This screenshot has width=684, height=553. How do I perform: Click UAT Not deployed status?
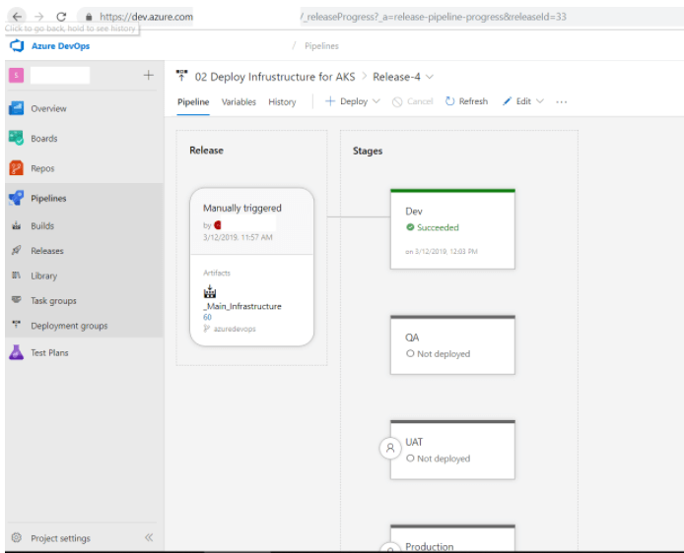(438, 459)
